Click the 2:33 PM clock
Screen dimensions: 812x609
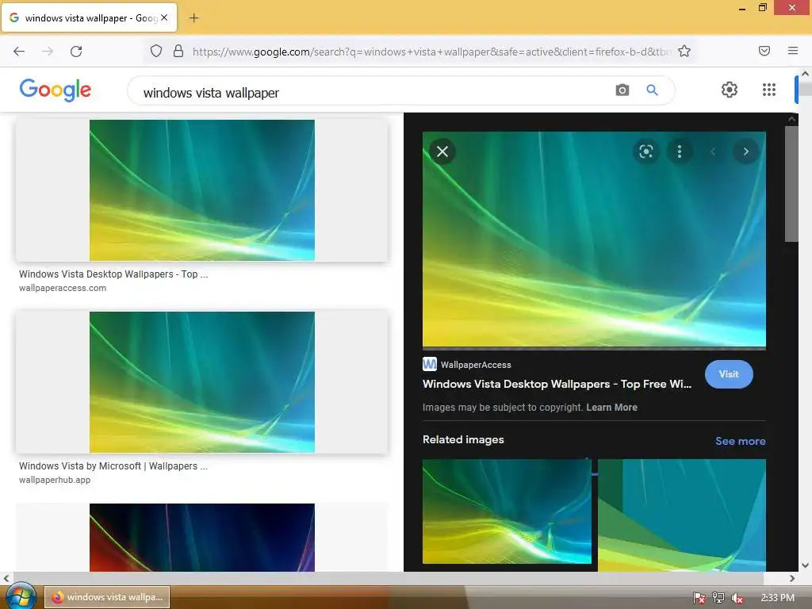tap(777, 598)
